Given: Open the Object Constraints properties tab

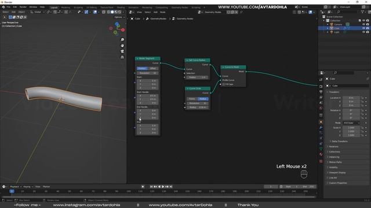Looking at the screenshot, I should pos(321,144).
